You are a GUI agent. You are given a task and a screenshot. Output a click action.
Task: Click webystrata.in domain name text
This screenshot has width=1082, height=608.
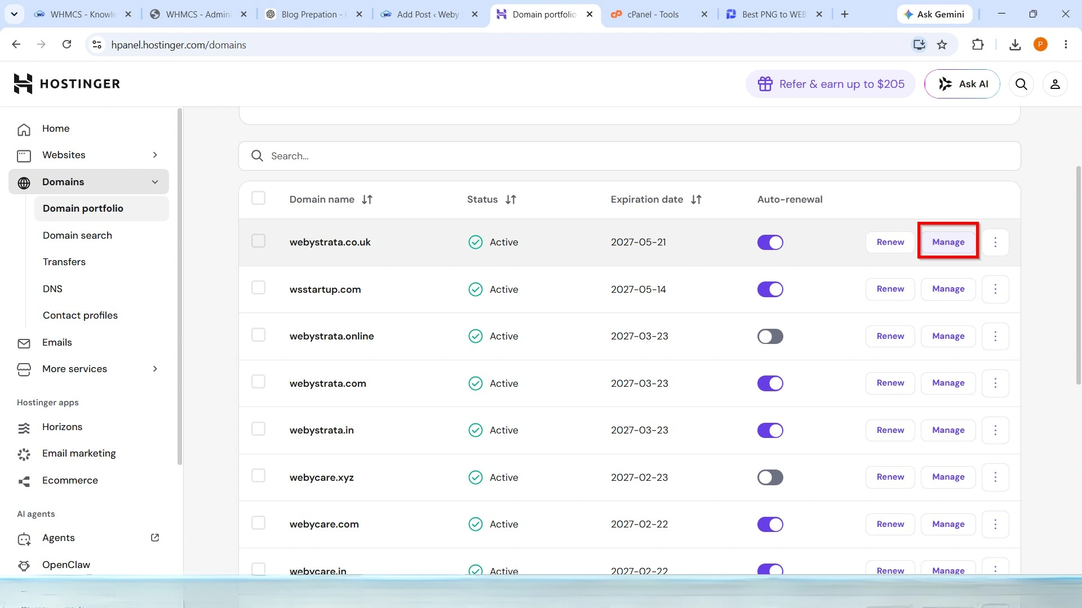point(322,430)
